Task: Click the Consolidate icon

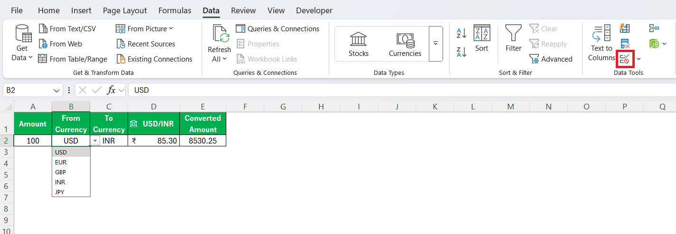Action: coord(654,29)
